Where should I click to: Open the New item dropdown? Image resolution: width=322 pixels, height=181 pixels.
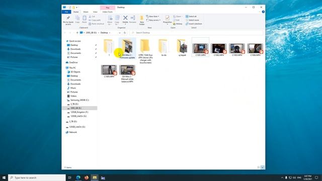click(152, 17)
